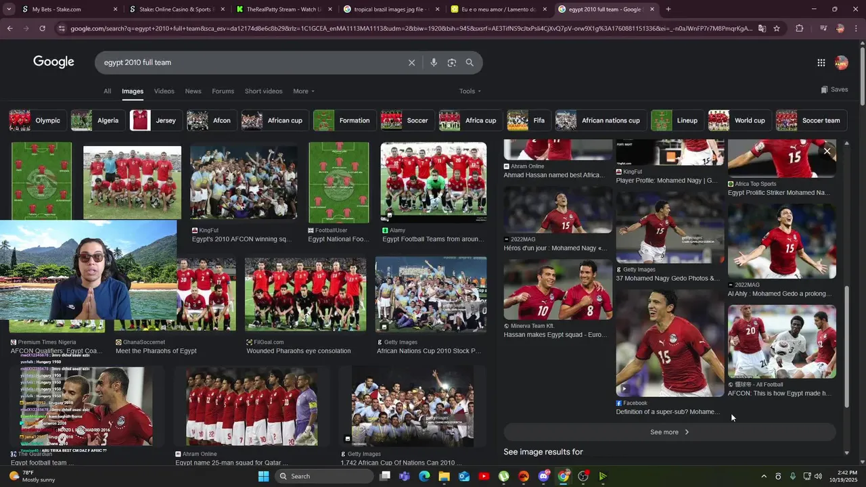This screenshot has width=866, height=487.
Task: Open Windows Start menu
Action: pos(263,476)
